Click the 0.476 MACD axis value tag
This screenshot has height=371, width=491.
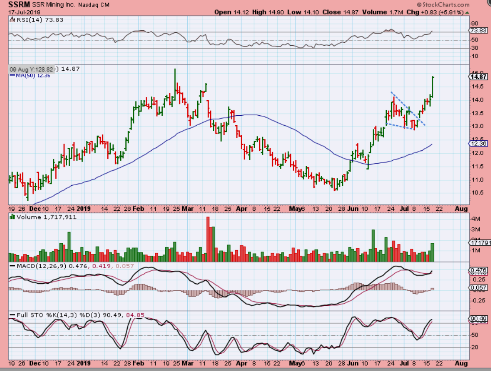(x=478, y=270)
